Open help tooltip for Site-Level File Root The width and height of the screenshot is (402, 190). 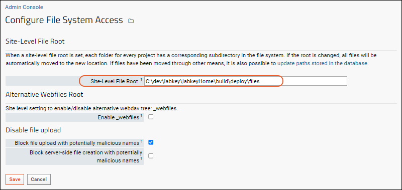point(141,80)
